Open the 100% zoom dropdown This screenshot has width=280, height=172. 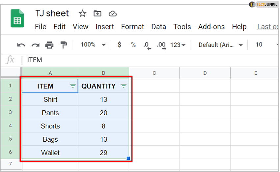(x=93, y=45)
